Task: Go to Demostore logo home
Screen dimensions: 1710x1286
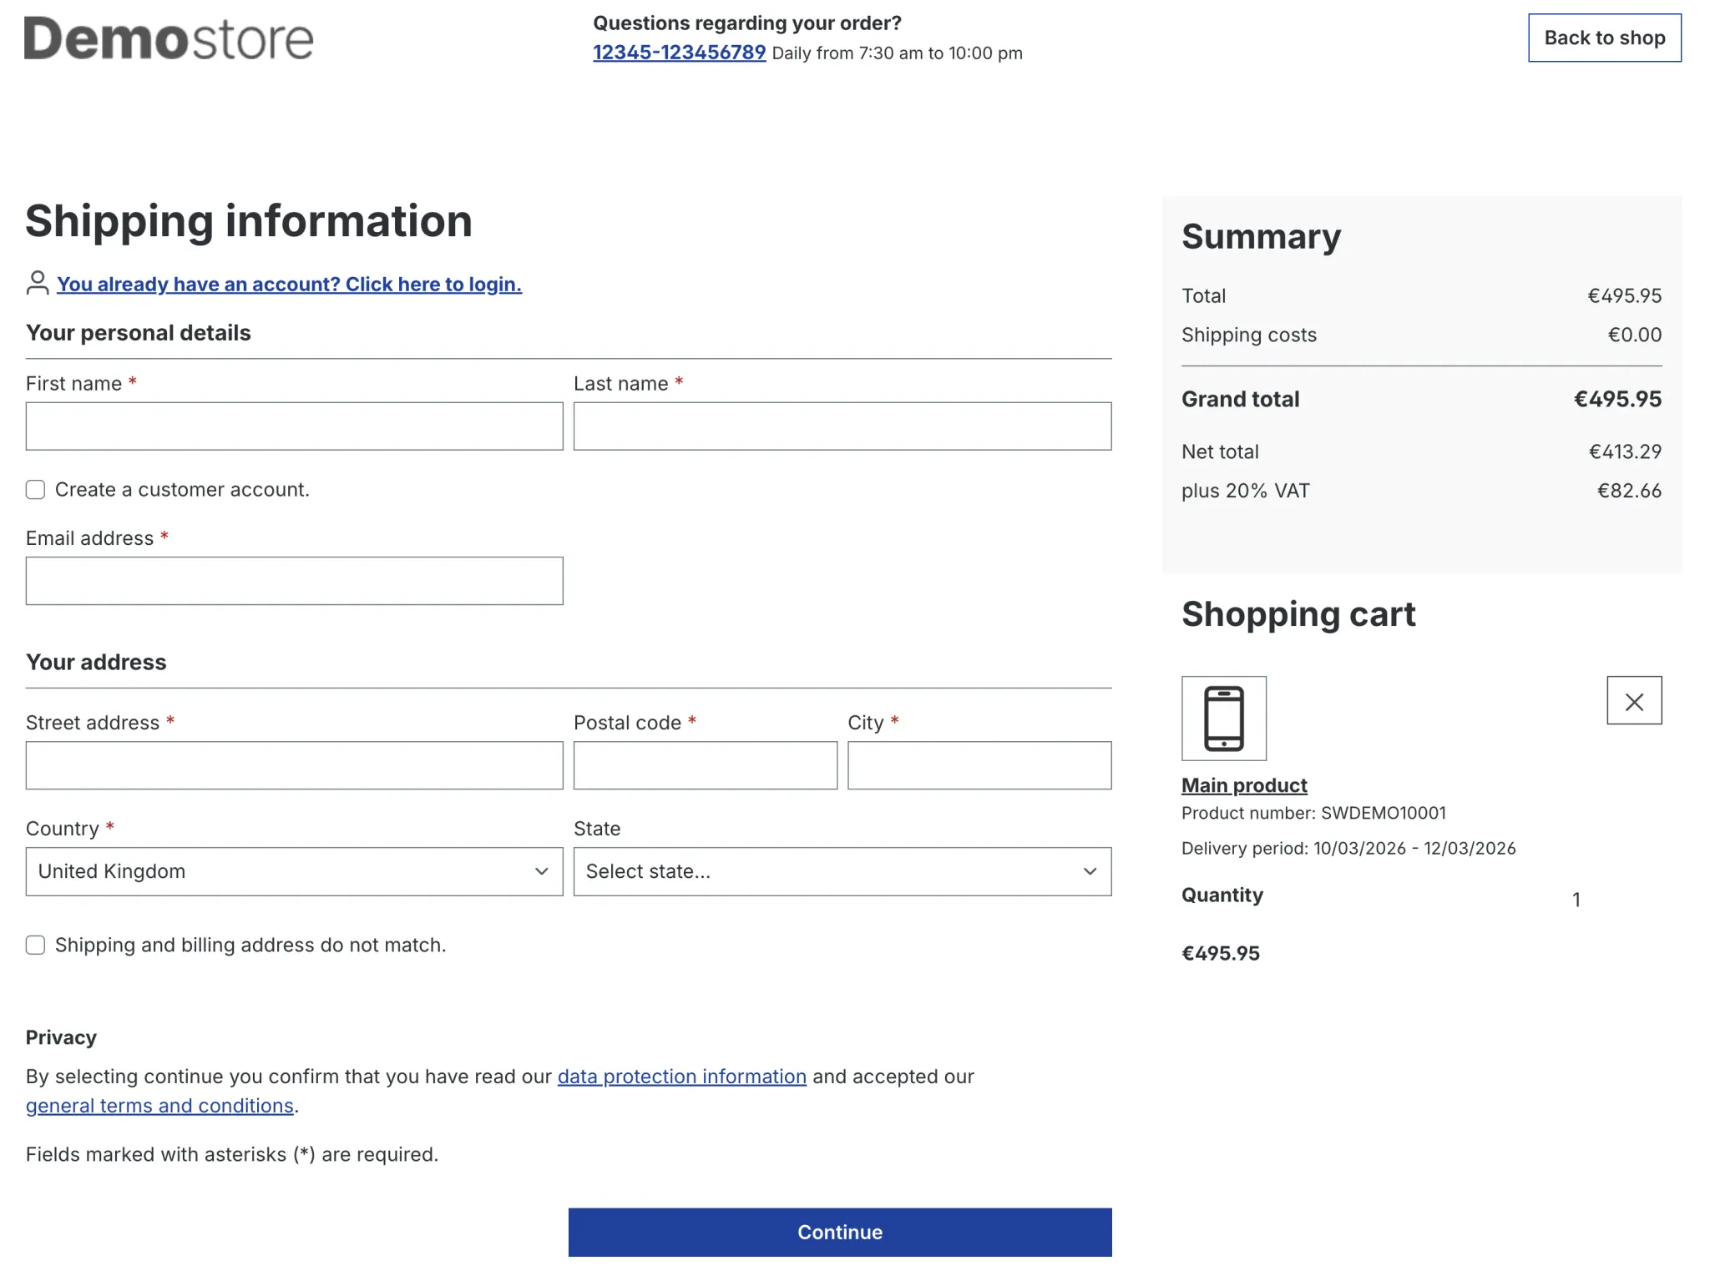Action: [x=169, y=38]
